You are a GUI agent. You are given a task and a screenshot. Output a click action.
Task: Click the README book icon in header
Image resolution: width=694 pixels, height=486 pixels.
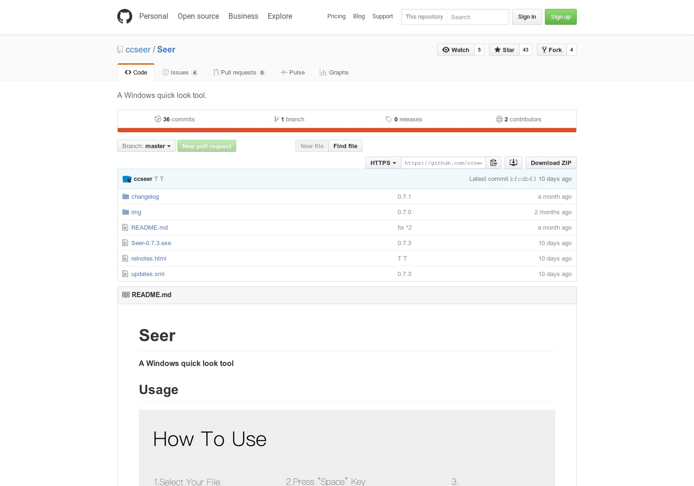pyautogui.click(x=126, y=295)
